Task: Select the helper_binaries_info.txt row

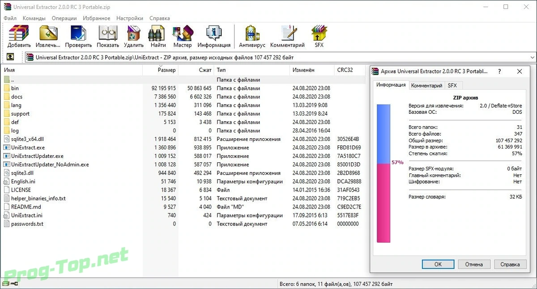Action: 184,198
